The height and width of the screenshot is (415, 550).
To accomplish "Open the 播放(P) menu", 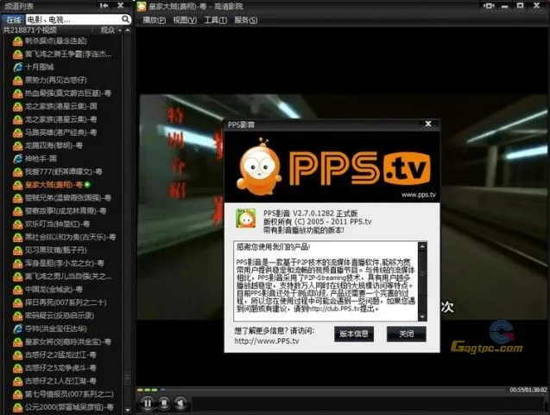I will coord(154,21).
